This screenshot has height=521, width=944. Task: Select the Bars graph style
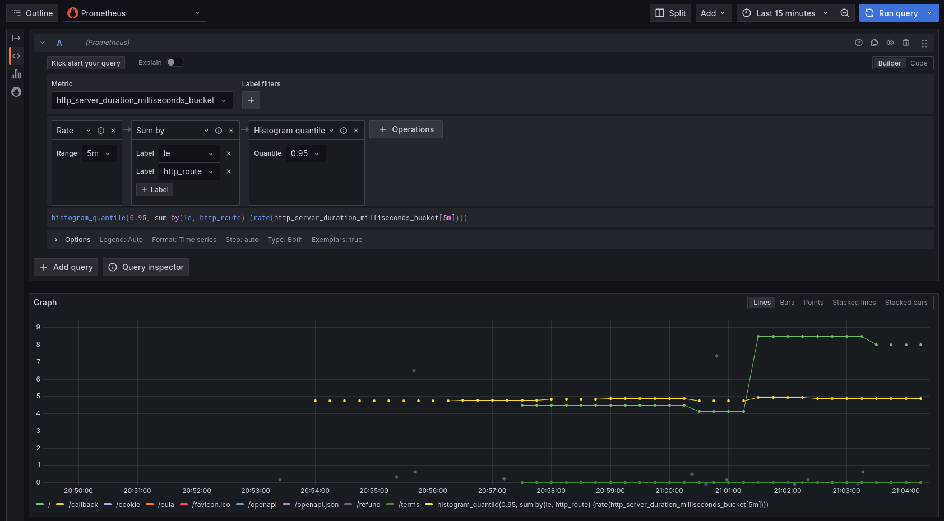click(786, 303)
